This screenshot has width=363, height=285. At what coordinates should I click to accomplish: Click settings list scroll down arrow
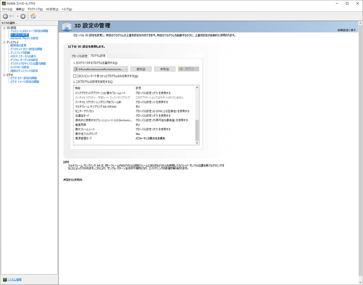(197, 143)
